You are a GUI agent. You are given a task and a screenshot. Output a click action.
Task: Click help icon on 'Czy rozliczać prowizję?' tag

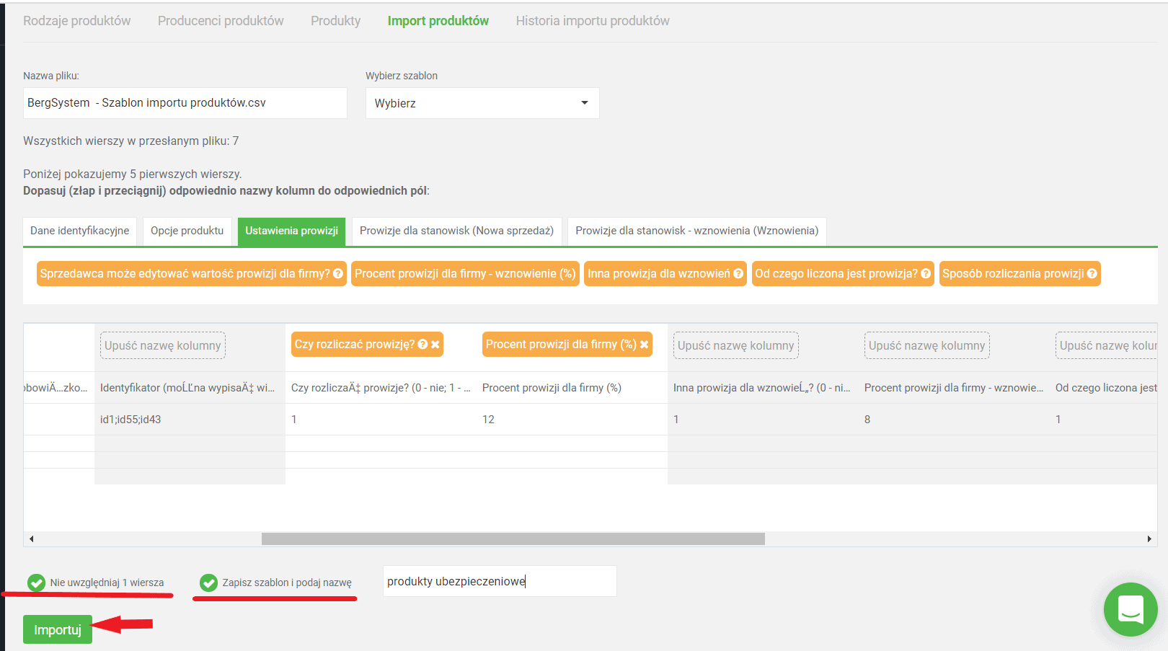[x=423, y=345]
